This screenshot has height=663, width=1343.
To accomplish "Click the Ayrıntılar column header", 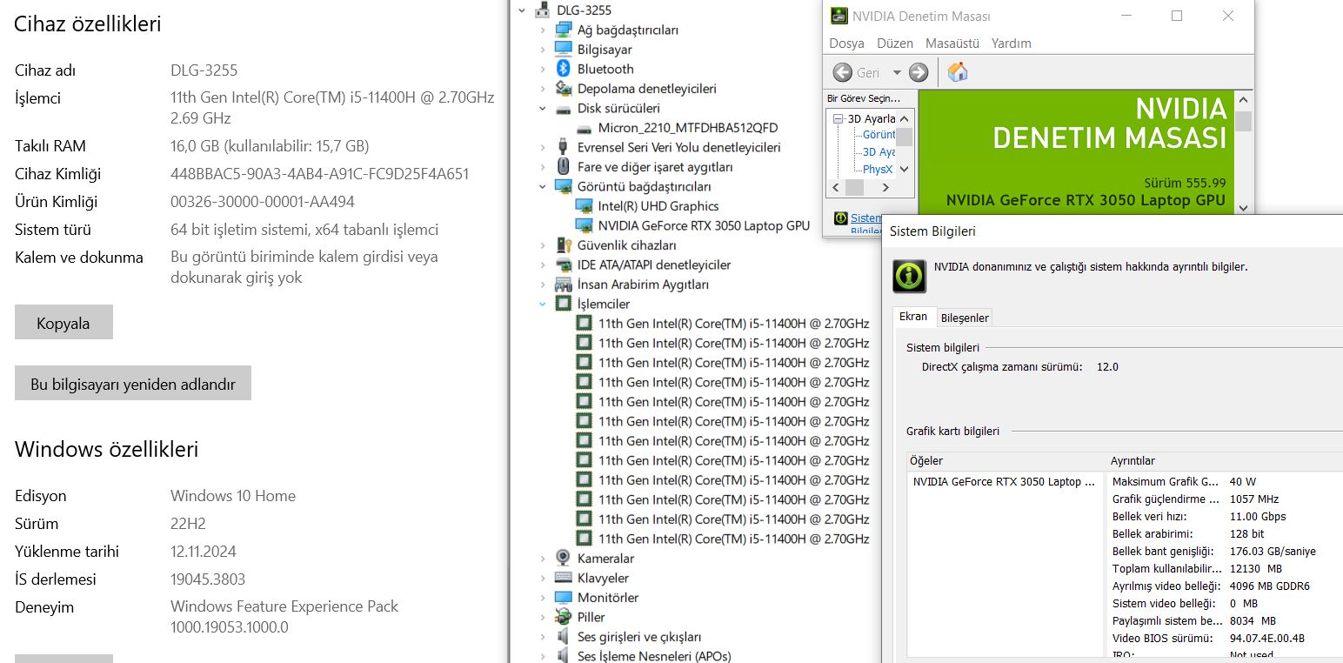I will click(1224, 460).
